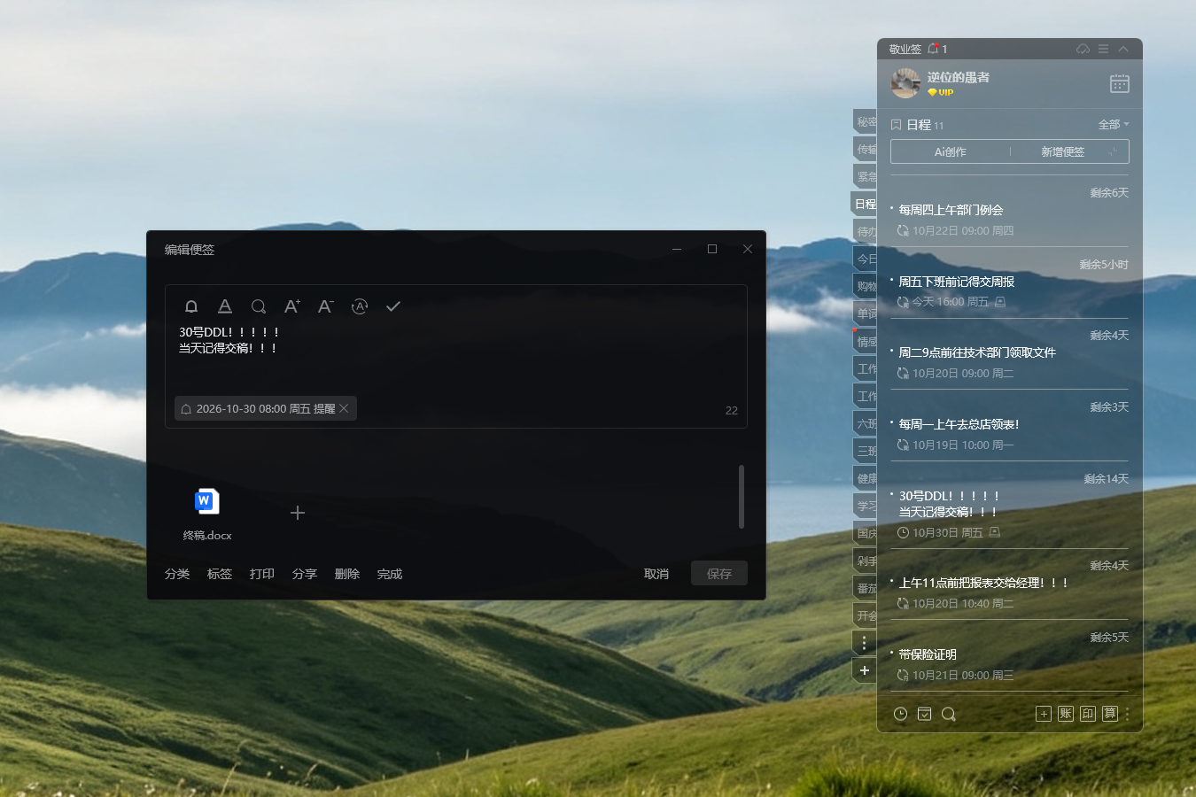Open the clock timeline icon at panel bottom
Image resolution: width=1196 pixels, height=797 pixels.
pos(901,714)
